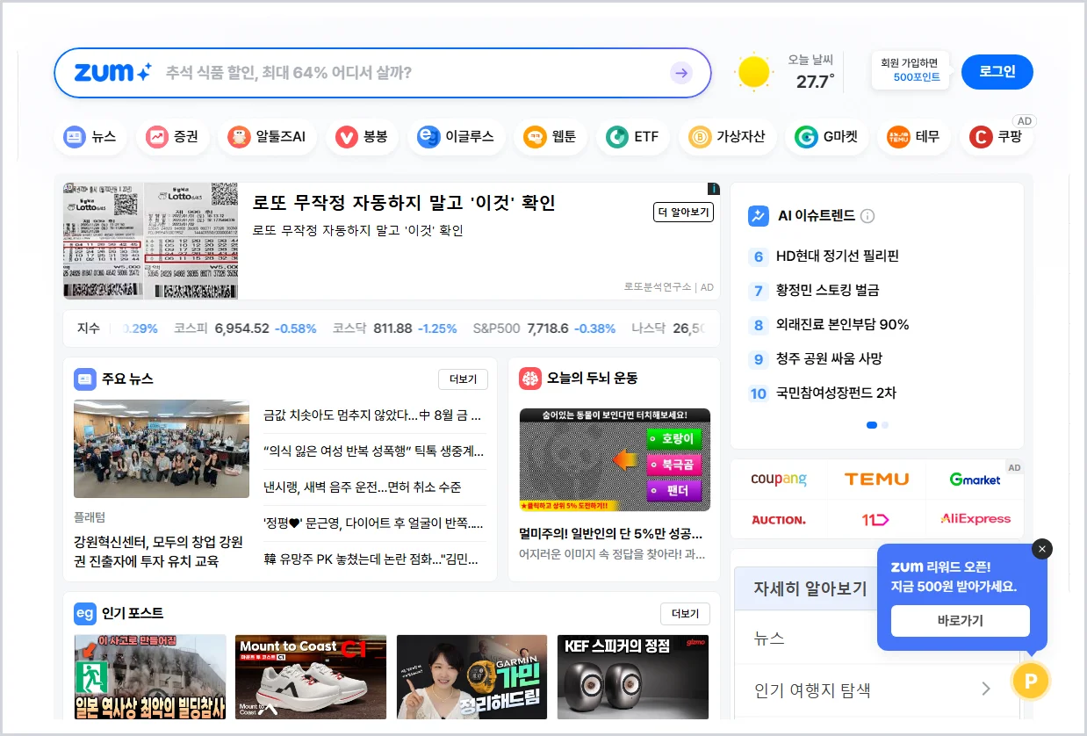Open Mount to Coast shoe post thumbnail
The image size is (1087, 736).
pos(311,677)
